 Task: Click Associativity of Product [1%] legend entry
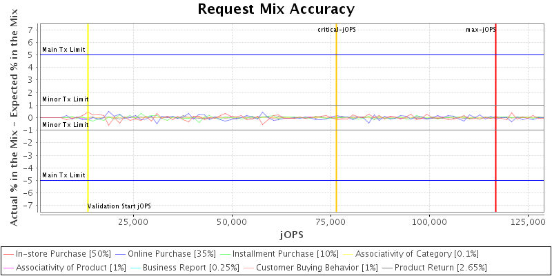point(70,267)
